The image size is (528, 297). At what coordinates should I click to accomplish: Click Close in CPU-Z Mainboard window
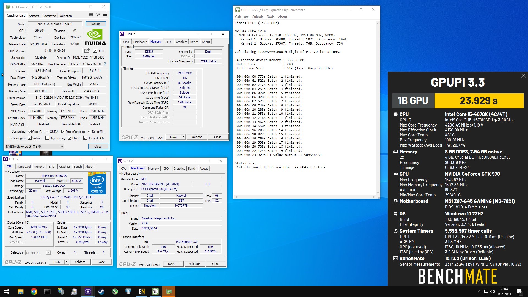[216, 264]
